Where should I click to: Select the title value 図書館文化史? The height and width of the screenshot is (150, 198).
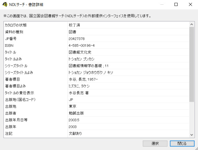coord(80,52)
